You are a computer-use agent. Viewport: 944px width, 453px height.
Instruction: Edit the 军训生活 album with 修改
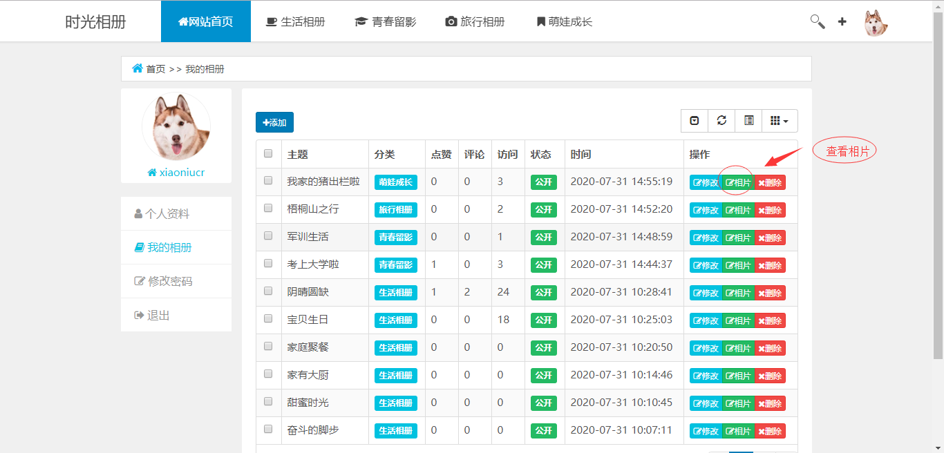tap(706, 238)
